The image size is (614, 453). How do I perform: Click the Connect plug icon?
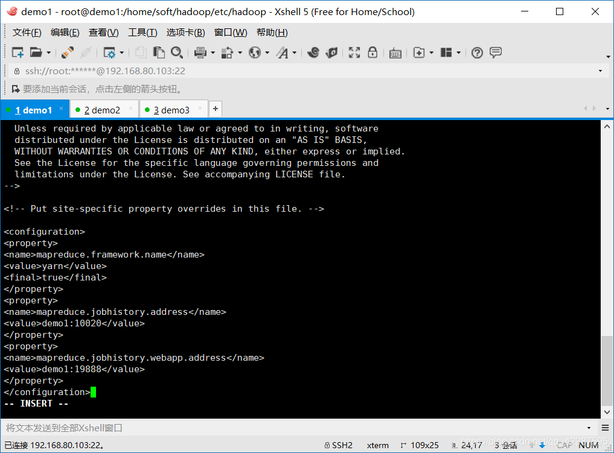[68, 52]
